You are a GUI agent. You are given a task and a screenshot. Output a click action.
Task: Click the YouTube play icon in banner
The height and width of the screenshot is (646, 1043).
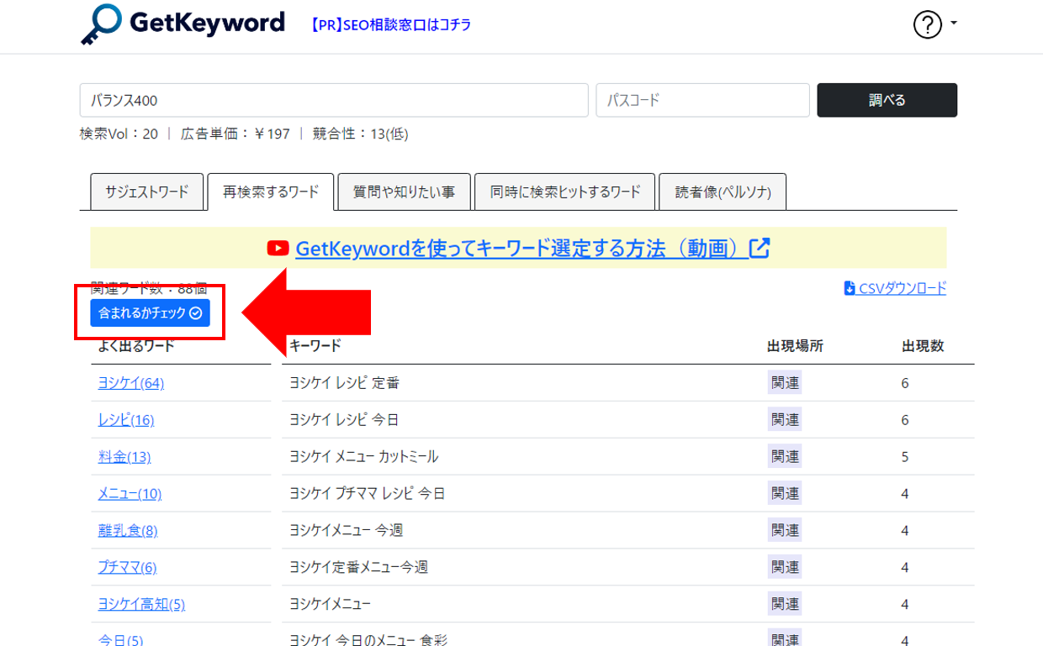click(x=278, y=248)
